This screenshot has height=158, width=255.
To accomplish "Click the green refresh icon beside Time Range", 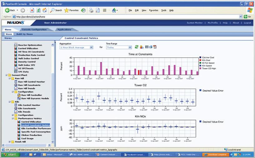I will click(137, 47).
